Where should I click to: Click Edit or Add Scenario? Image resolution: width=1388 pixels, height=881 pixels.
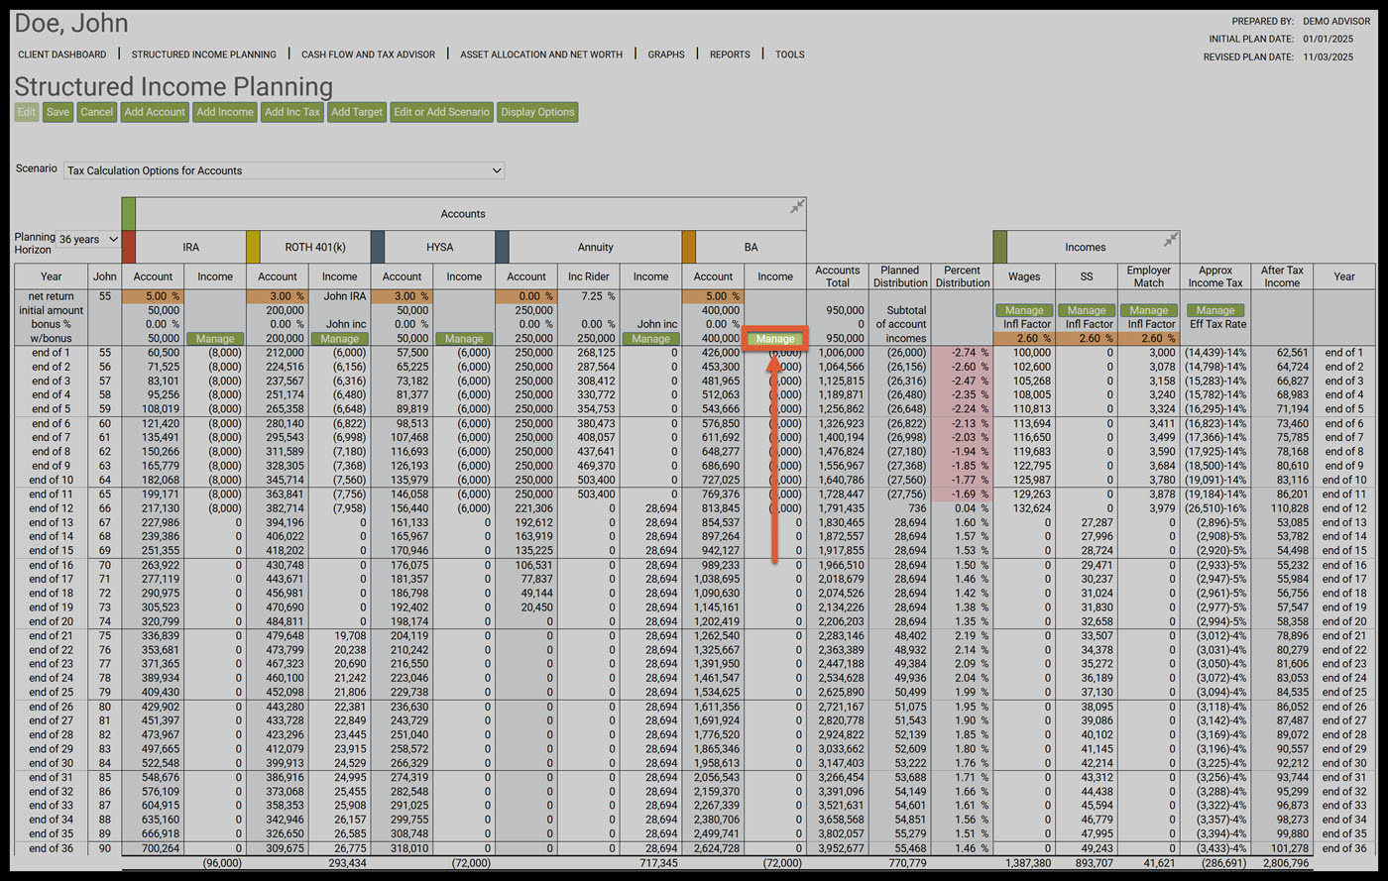pyautogui.click(x=441, y=112)
